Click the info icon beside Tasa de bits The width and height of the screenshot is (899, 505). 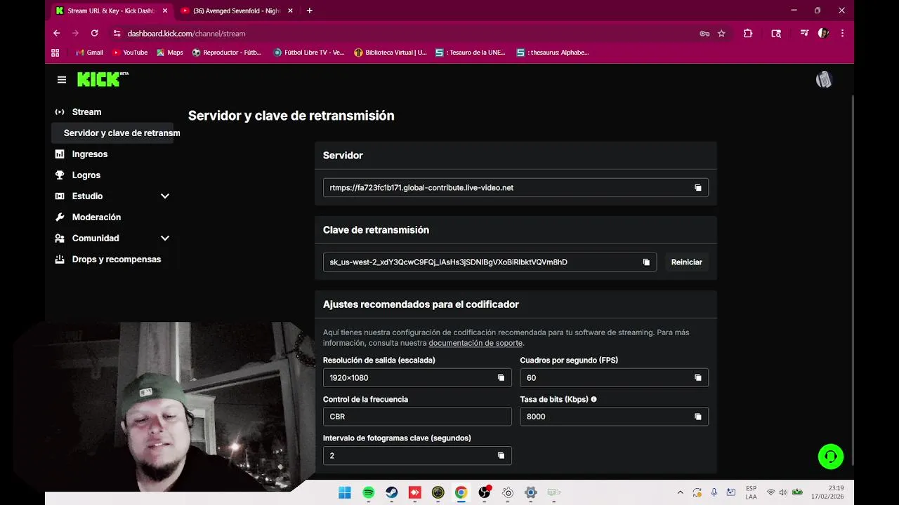593,399
